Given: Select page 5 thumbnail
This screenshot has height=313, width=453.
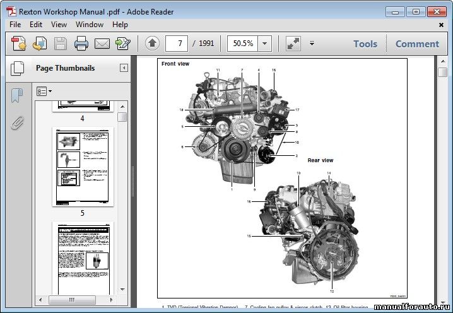Looking at the screenshot, I should pos(83,167).
